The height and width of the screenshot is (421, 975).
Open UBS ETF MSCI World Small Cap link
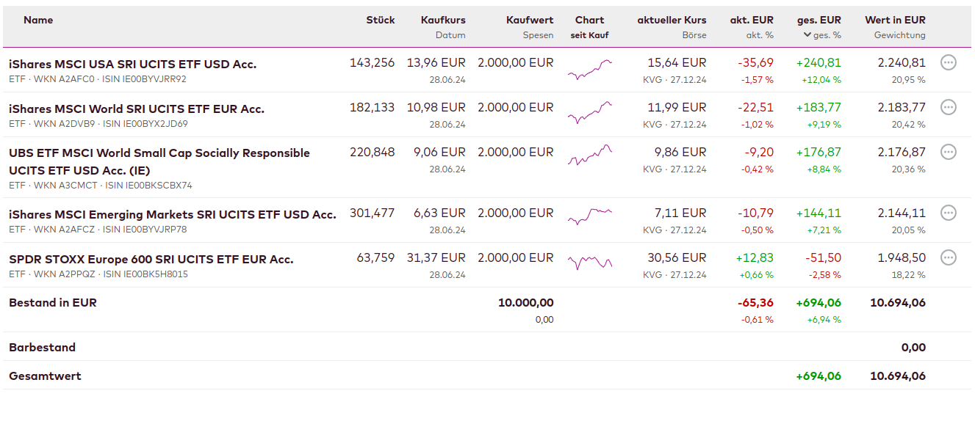[159, 153]
